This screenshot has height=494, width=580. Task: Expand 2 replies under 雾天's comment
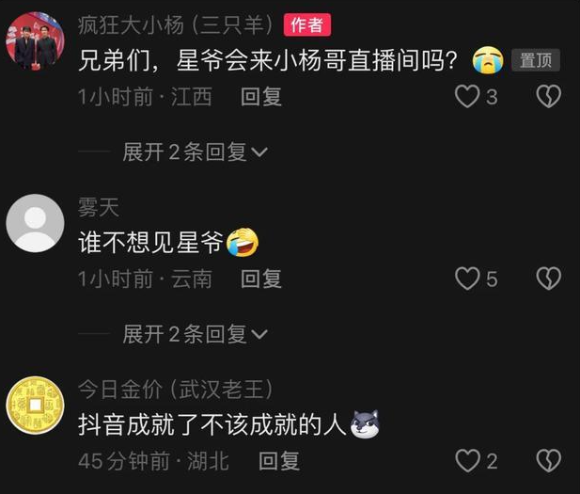[195, 334]
